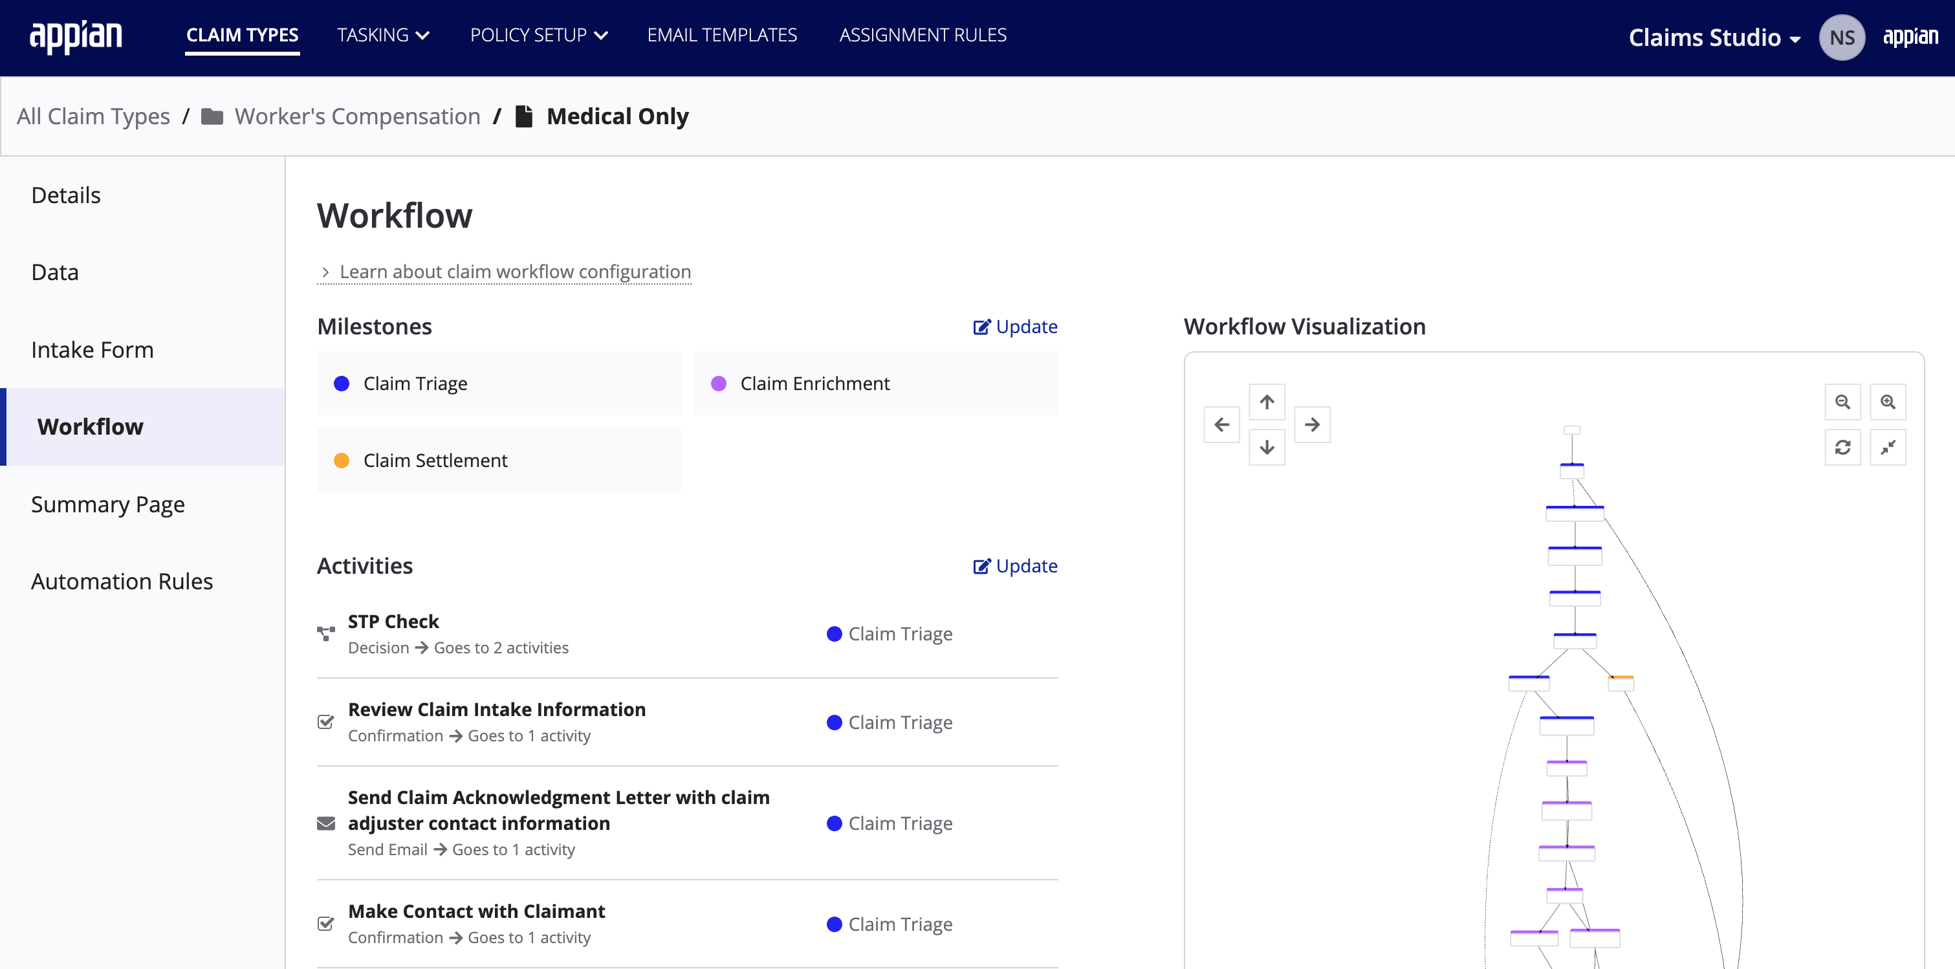The width and height of the screenshot is (1955, 969).
Task: Pan the workflow visualization right
Action: pos(1312,424)
